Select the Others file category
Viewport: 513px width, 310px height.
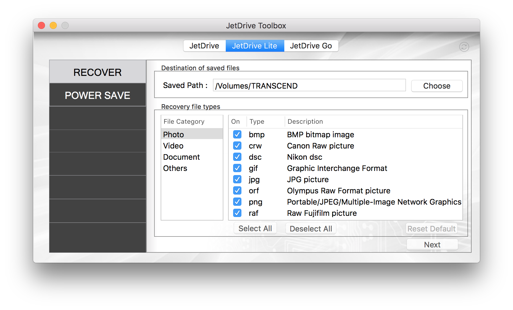click(192, 168)
